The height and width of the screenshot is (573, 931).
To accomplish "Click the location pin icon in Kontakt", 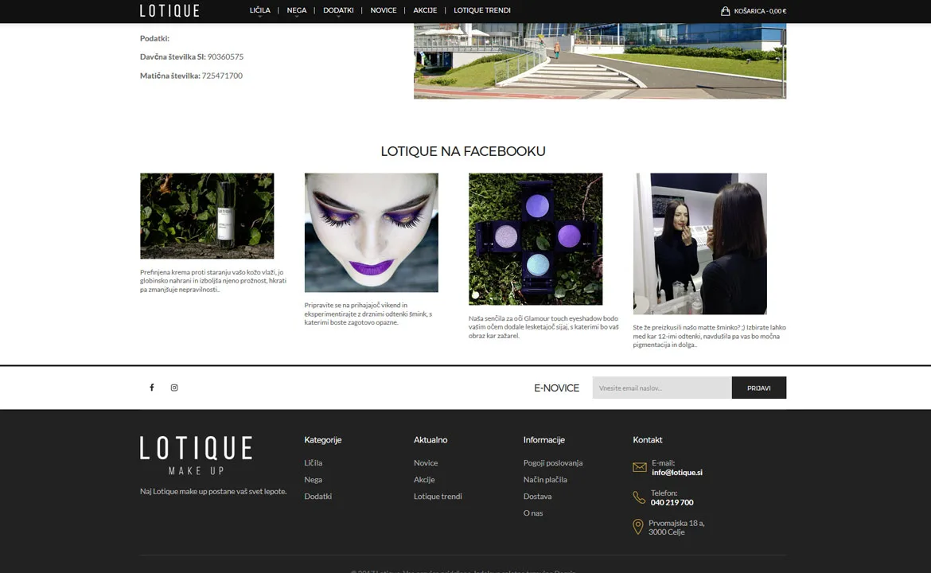I will tap(637, 527).
